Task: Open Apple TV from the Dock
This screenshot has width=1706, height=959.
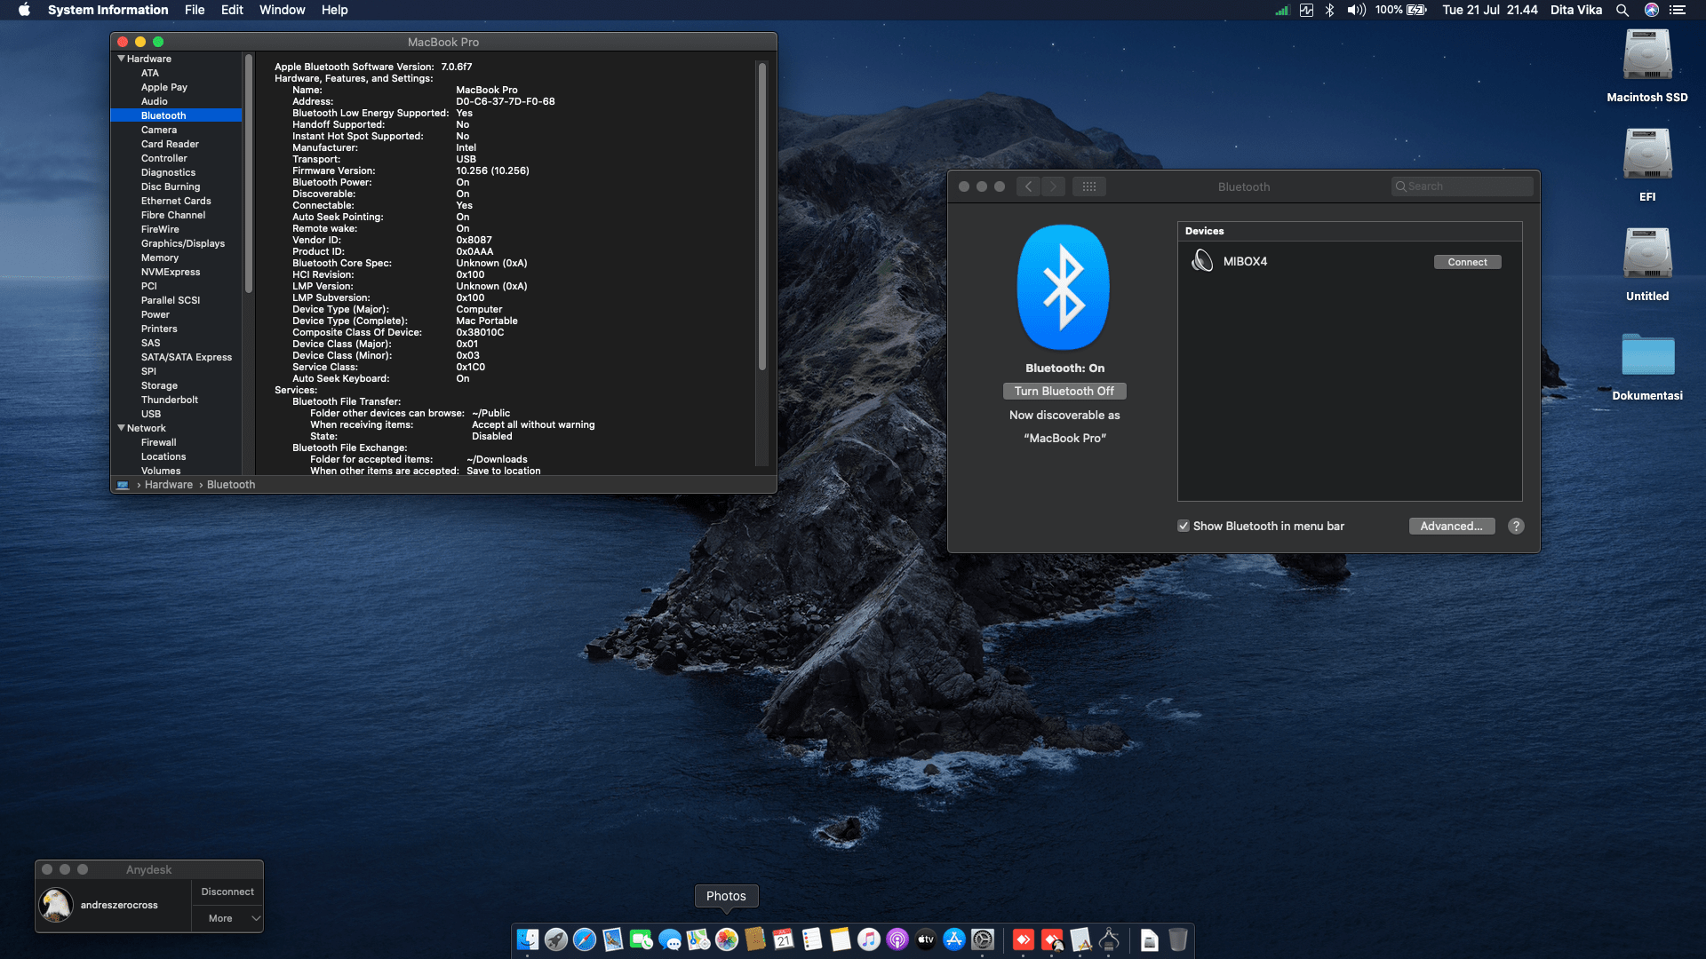Action: click(x=926, y=939)
